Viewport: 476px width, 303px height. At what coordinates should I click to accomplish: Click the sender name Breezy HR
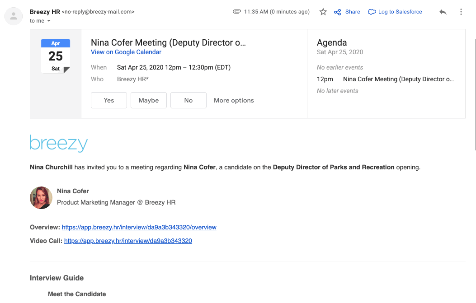[x=45, y=12]
